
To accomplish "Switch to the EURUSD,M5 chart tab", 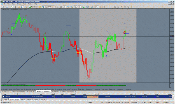I will tap(6, 91).
